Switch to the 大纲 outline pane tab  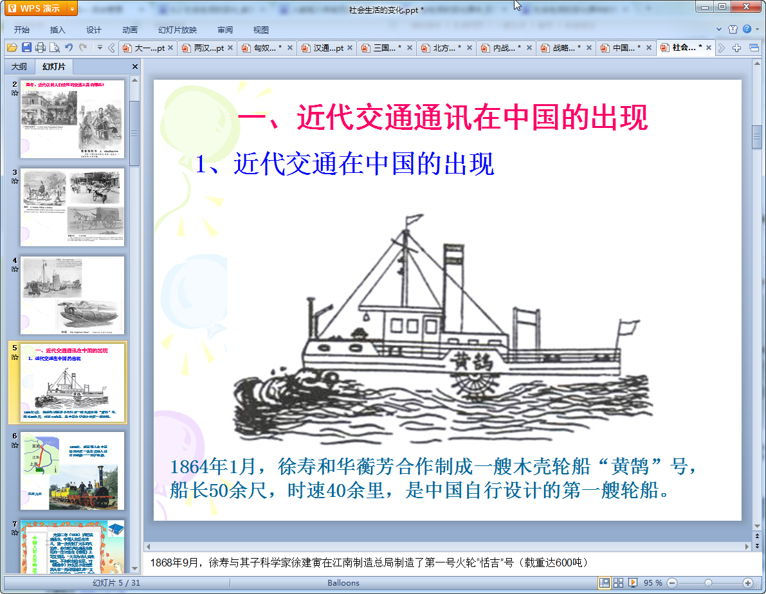pos(19,66)
